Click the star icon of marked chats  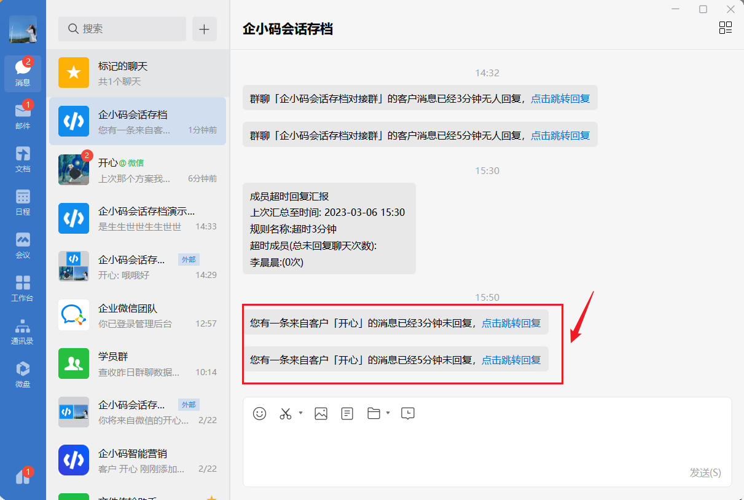coord(74,73)
